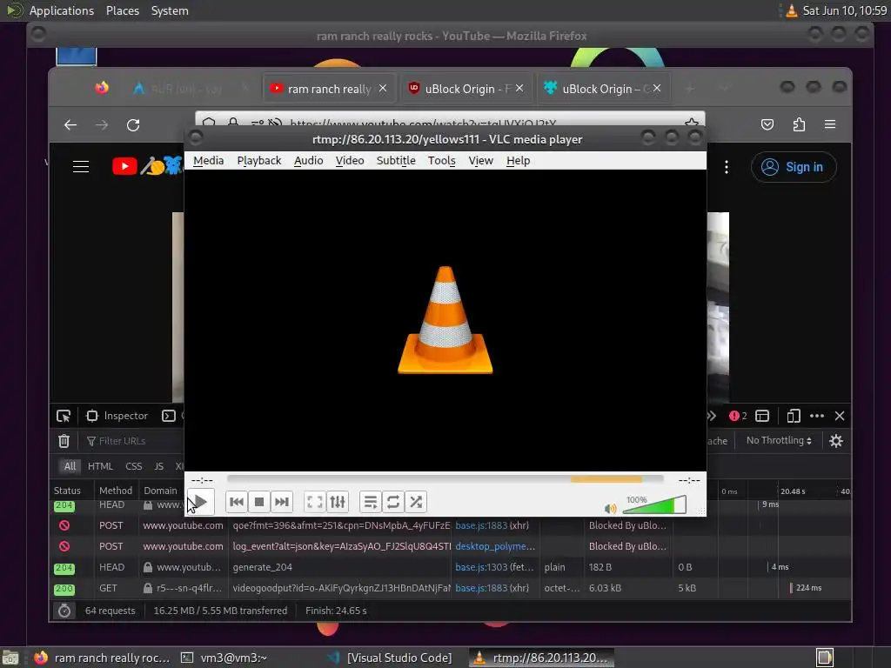Image resolution: width=891 pixels, height=668 pixels.
Task: Switch to the second uBlock Origin tab
Action: point(604,89)
